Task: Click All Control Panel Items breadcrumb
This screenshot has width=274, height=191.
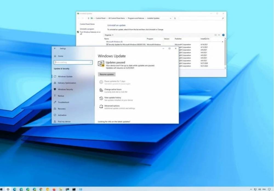Action: tap(116, 18)
